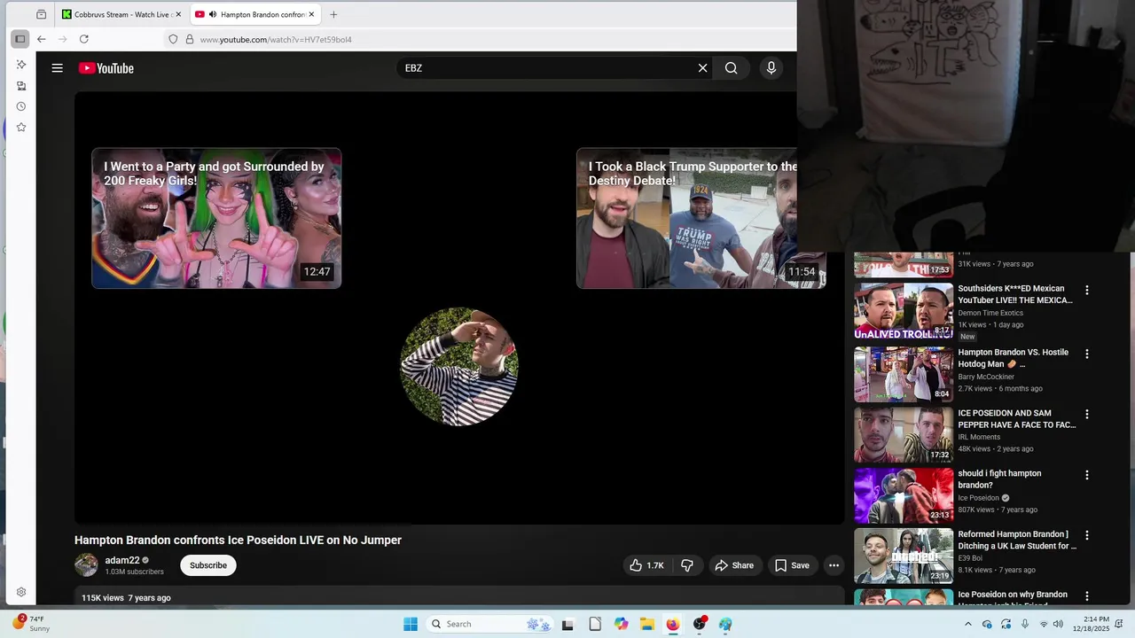Like the video with 1.7K likes
This screenshot has width=1135, height=638.
coord(646,565)
